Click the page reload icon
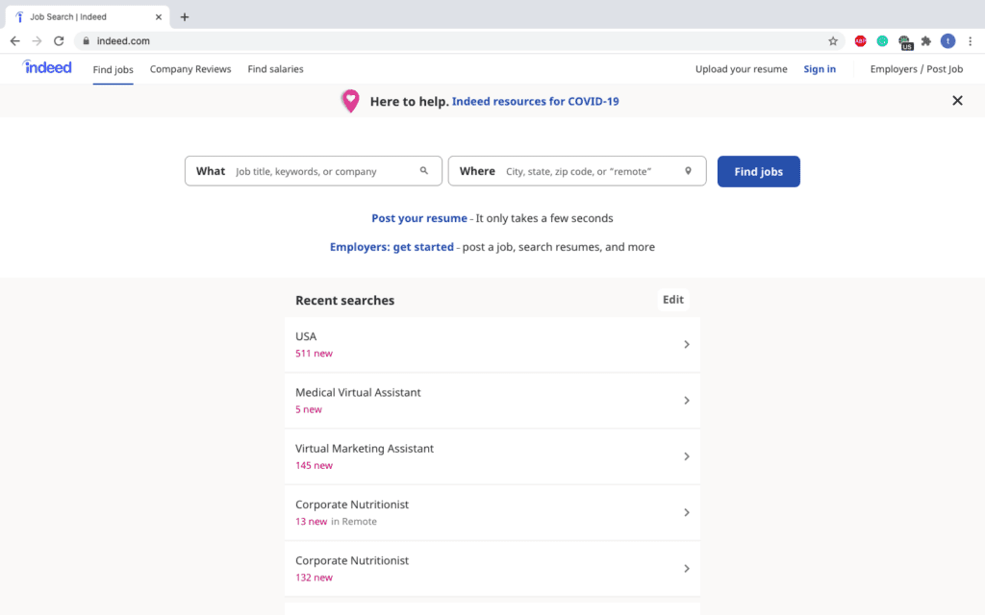Viewport: 985px width, 615px height. click(59, 40)
